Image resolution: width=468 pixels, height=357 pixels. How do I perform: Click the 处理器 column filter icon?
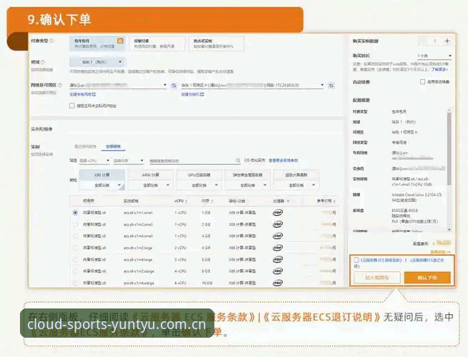288,201
